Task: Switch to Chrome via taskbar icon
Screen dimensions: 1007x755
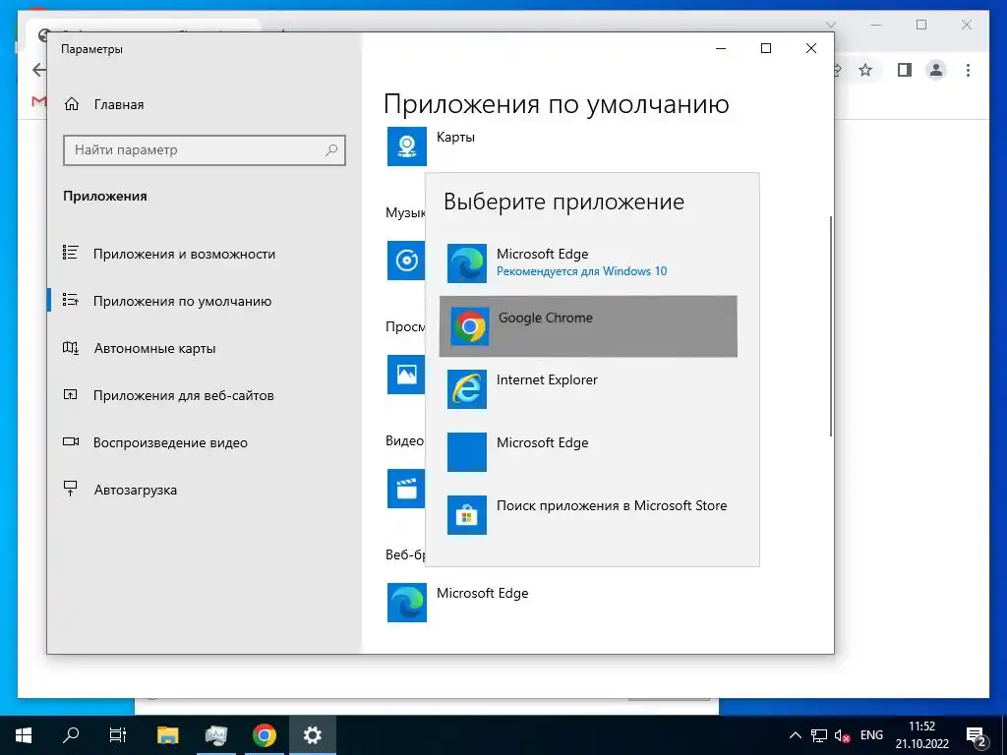Action: point(264,735)
